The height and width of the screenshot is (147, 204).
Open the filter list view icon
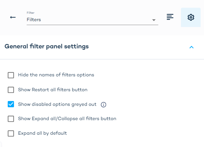(170, 17)
